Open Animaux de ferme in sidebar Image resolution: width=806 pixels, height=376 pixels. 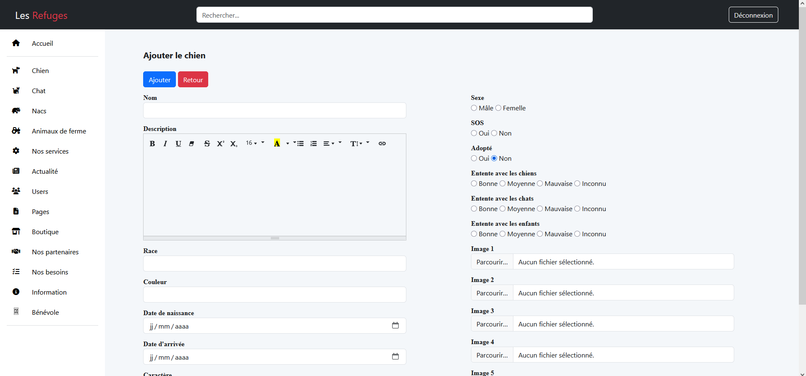pos(59,131)
